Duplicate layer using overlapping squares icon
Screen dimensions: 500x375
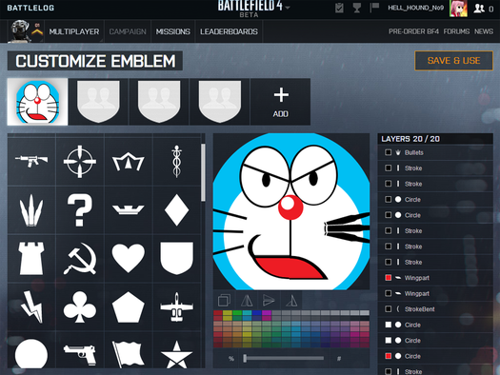pos(224,300)
